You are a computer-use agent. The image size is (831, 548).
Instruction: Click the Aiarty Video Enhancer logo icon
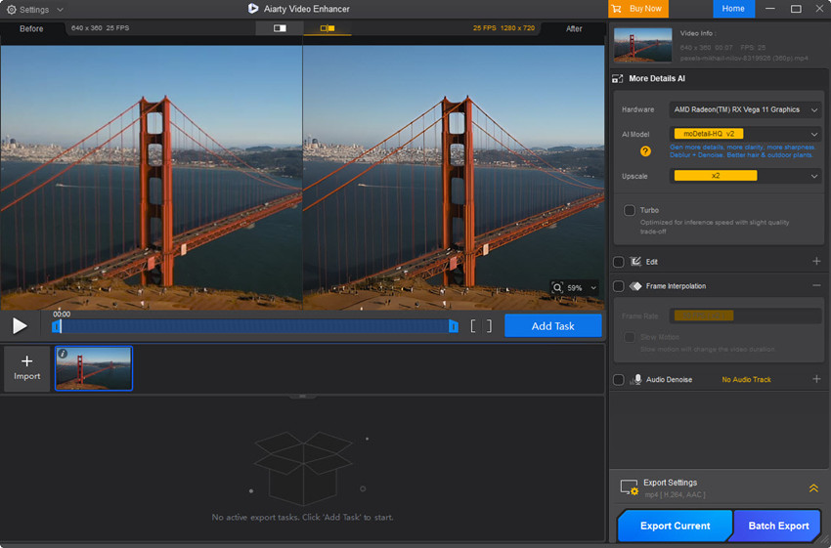click(253, 9)
